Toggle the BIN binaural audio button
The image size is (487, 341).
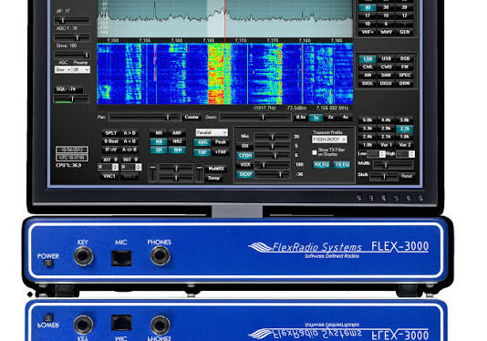[x=177, y=150]
